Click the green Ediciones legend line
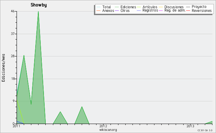 [117, 7]
